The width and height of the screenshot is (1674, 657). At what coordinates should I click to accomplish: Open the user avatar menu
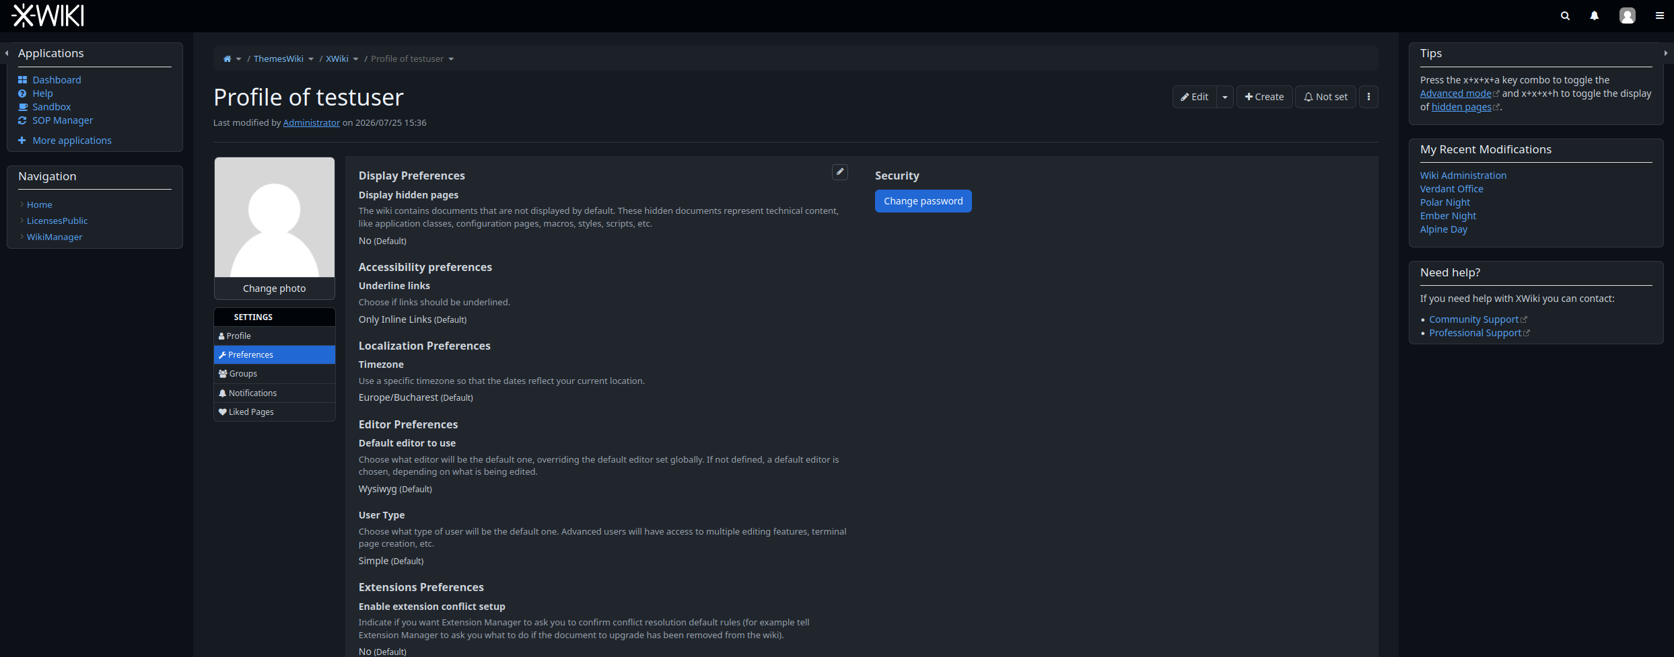pyautogui.click(x=1627, y=15)
